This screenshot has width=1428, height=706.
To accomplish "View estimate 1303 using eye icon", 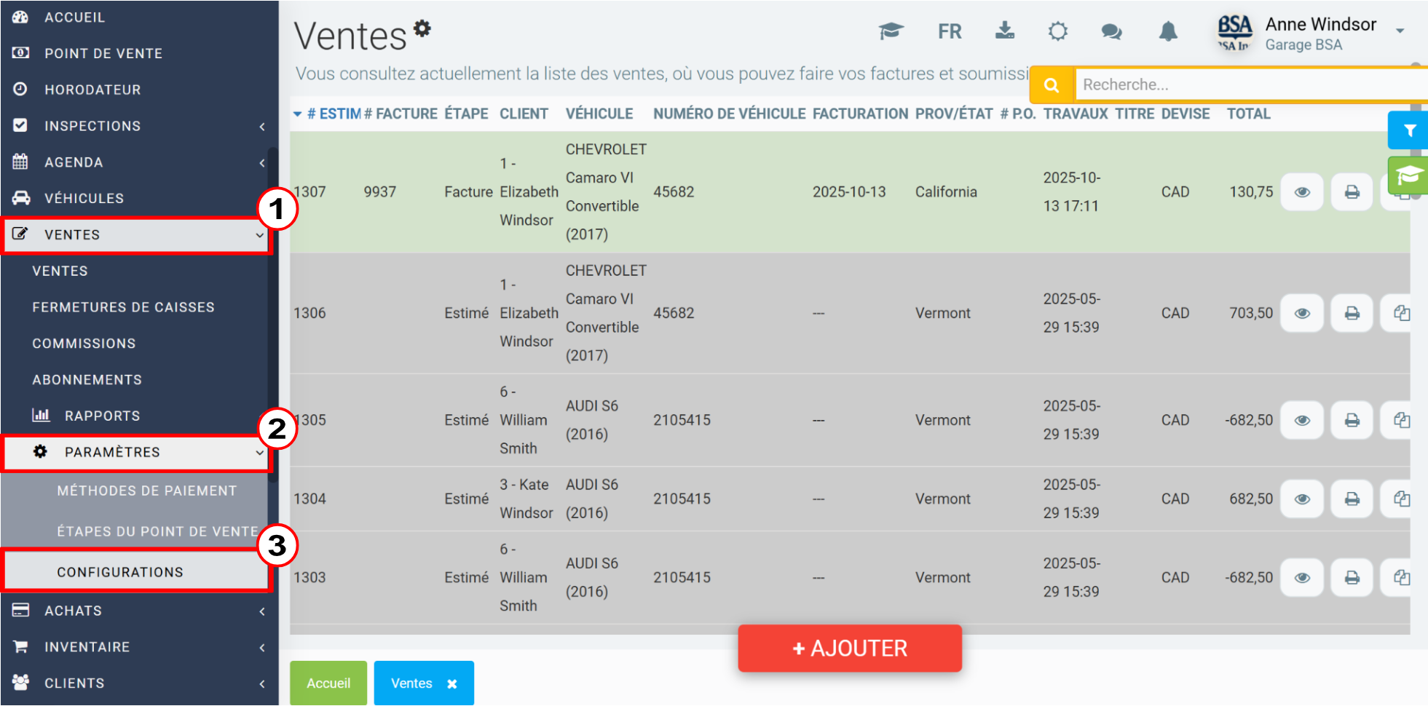I will [x=1302, y=577].
